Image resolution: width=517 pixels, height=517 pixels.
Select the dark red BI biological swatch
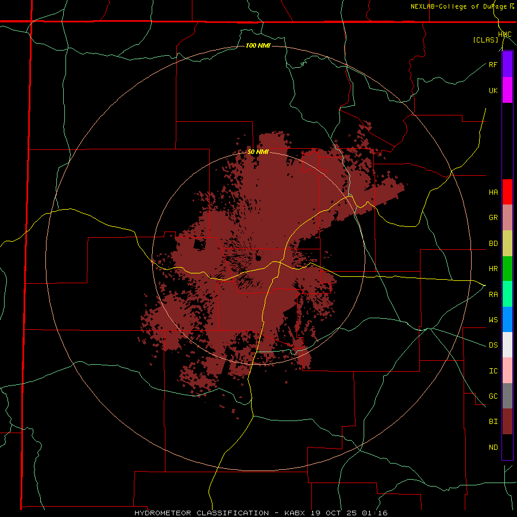(x=507, y=422)
